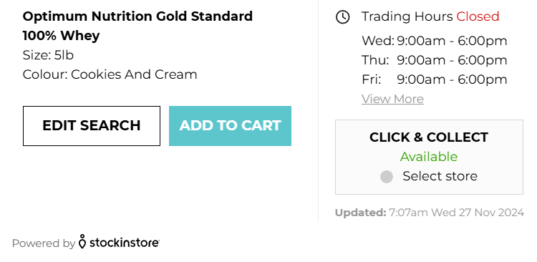The width and height of the screenshot is (537, 262).
Task: Click the Colour: Cookies And Cream text
Action: pos(110,74)
